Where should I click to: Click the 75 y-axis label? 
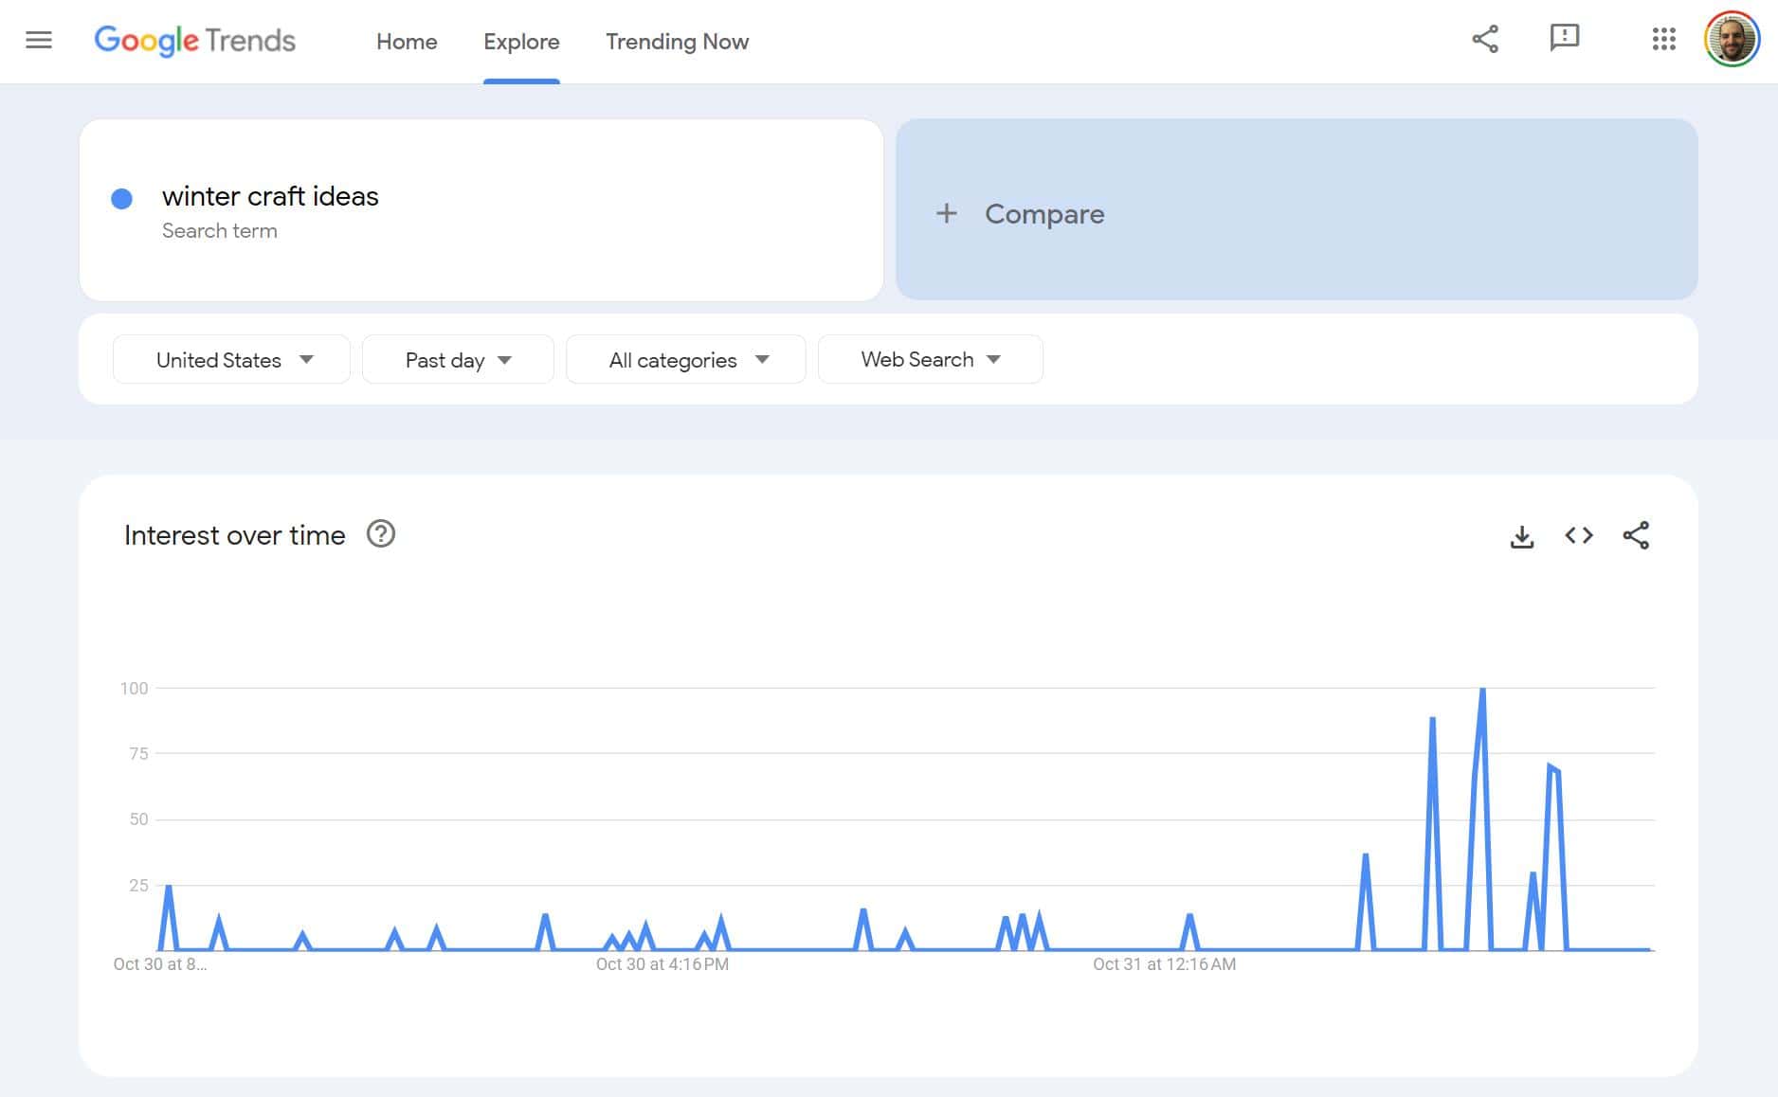(138, 754)
